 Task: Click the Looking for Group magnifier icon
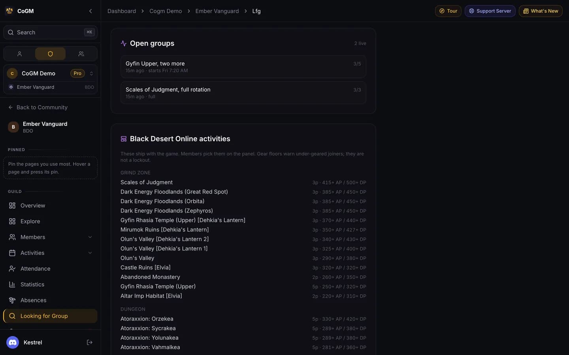tap(12, 316)
